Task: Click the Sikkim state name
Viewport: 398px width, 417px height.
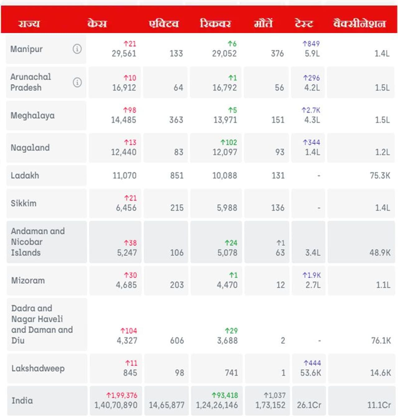Action: tap(24, 203)
